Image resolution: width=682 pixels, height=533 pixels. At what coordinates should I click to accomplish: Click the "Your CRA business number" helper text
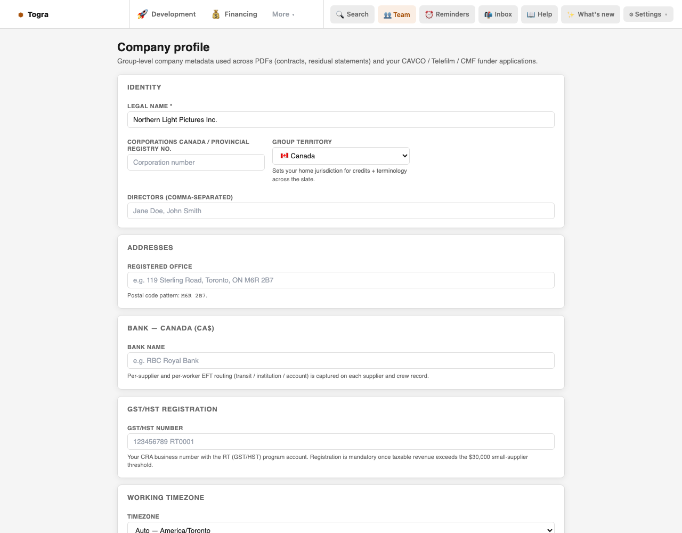click(x=328, y=461)
